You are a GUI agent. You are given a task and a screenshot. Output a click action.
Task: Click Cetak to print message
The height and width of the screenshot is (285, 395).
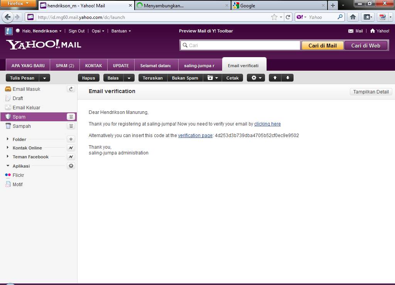pyautogui.click(x=232, y=78)
